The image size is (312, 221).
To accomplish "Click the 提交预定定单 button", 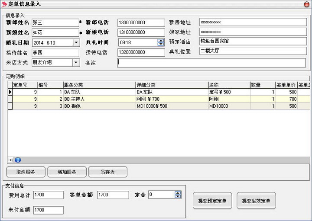I will point(212,201).
